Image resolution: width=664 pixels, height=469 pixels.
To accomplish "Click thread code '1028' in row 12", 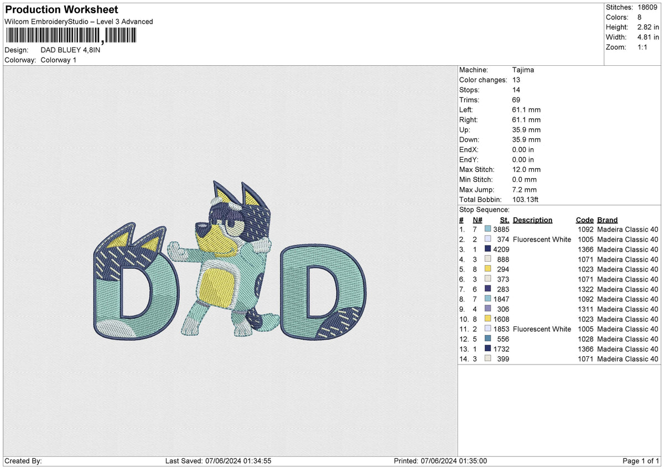I will [585, 338].
